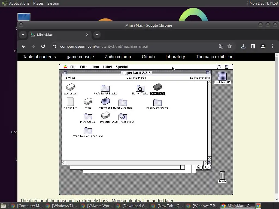Open the Chrome profile button
This screenshot has width=279, height=209.
(x=263, y=46)
